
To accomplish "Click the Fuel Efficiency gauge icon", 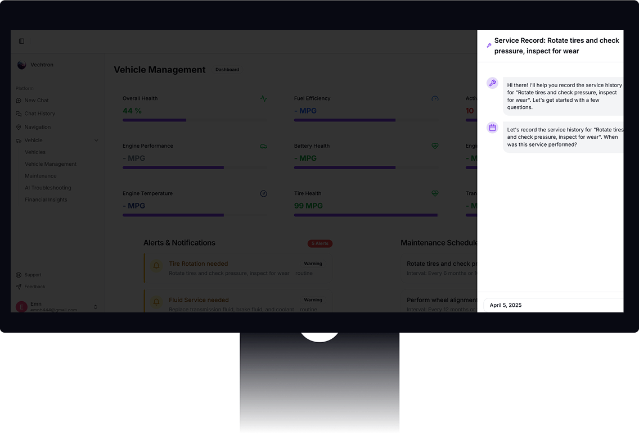I will [x=435, y=98].
